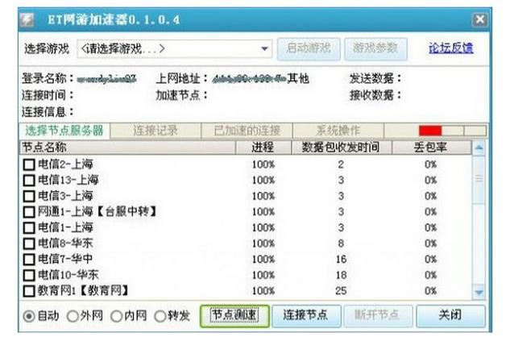510x337 pixels.
Task: Click the 电信8-华东 node name text
Action: [65, 243]
